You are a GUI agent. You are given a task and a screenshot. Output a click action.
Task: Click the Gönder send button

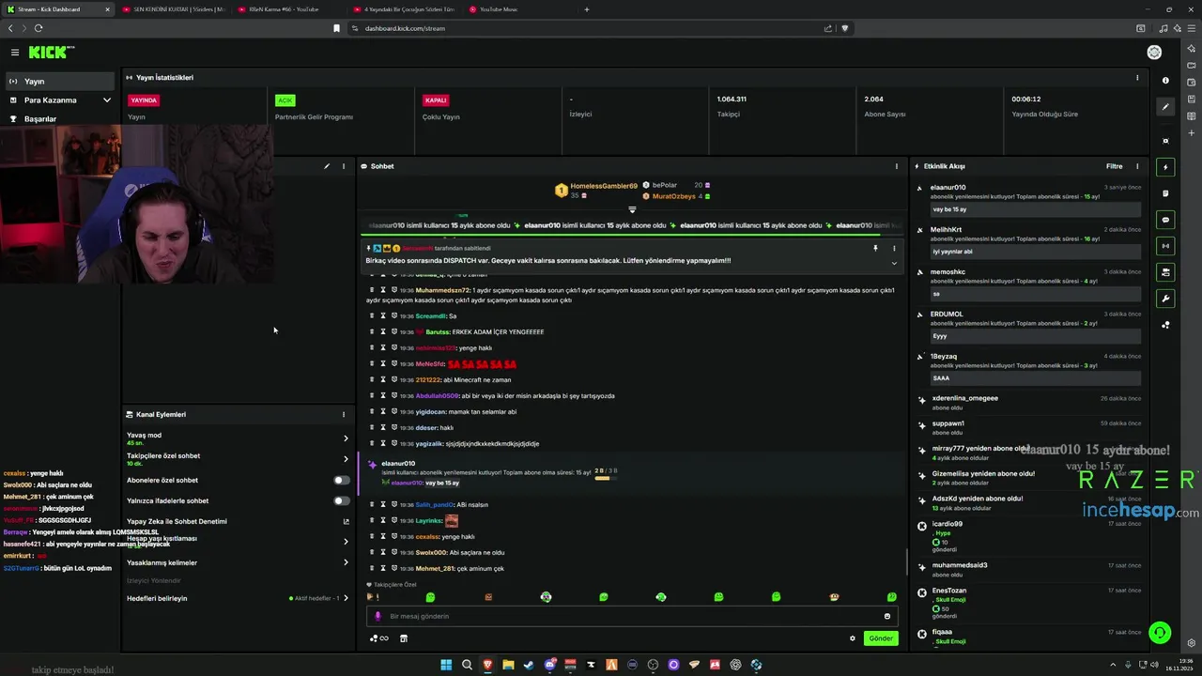881,638
